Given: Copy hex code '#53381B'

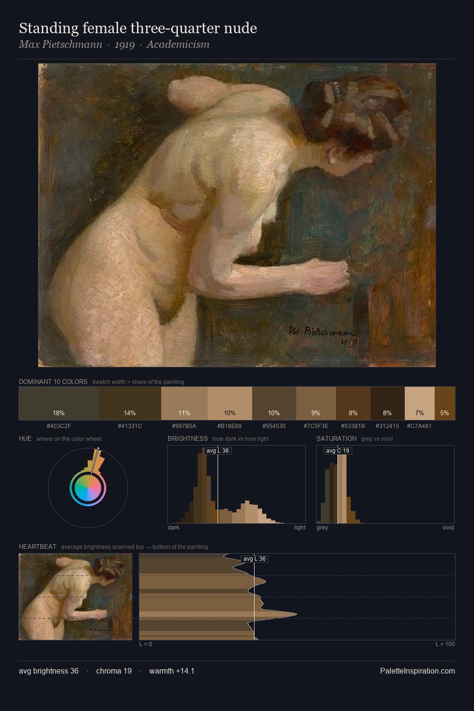Looking at the screenshot, I should [353, 426].
